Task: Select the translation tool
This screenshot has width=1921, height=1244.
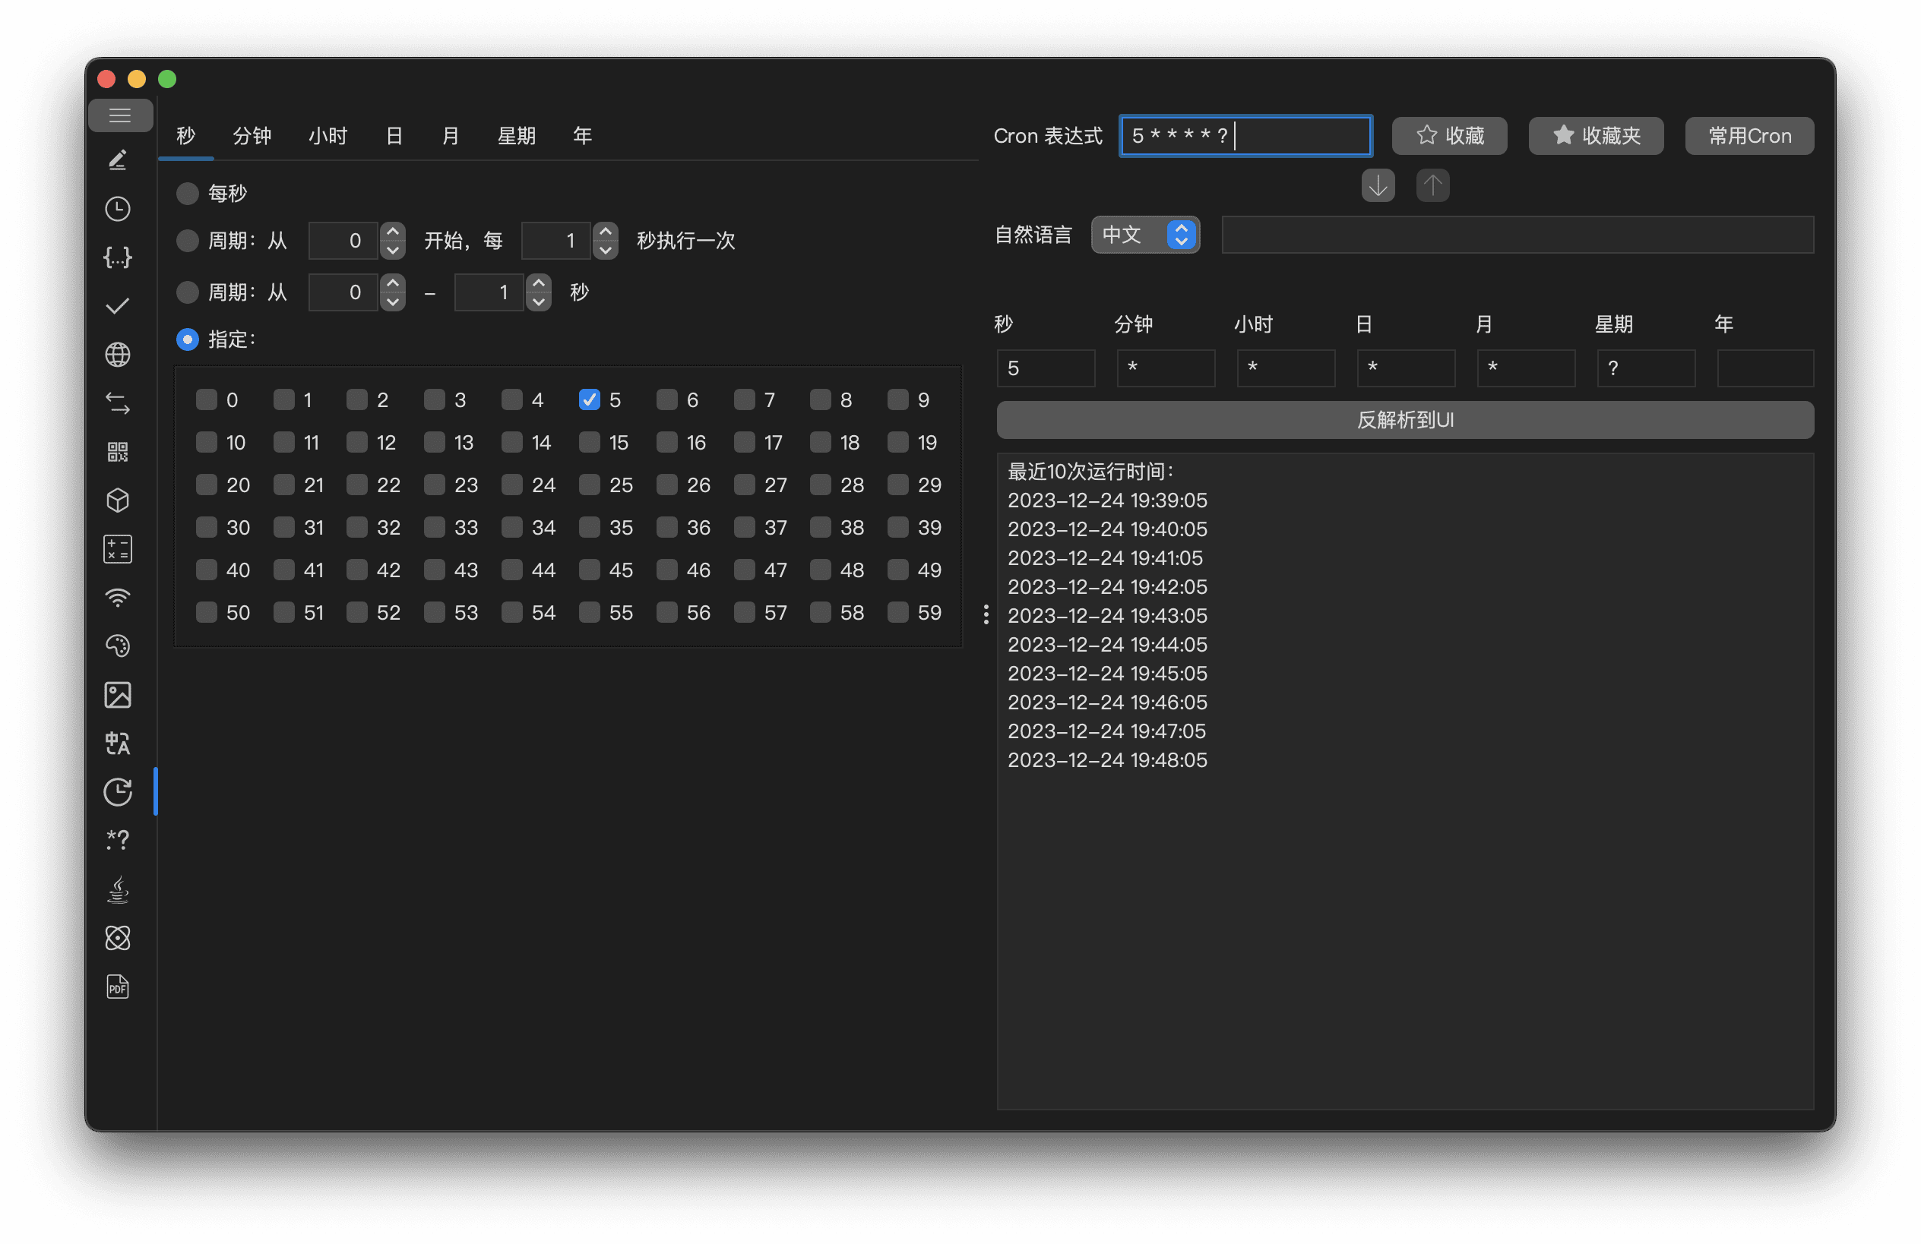Action: click(x=118, y=743)
